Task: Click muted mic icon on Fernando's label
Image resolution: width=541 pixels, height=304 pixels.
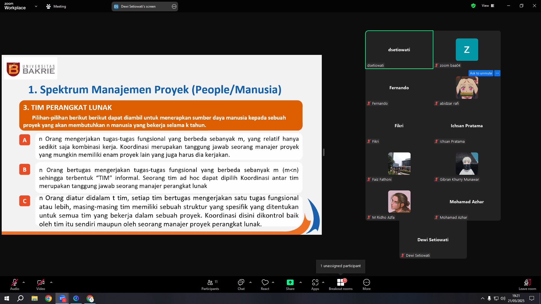Action: coord(369,104)
